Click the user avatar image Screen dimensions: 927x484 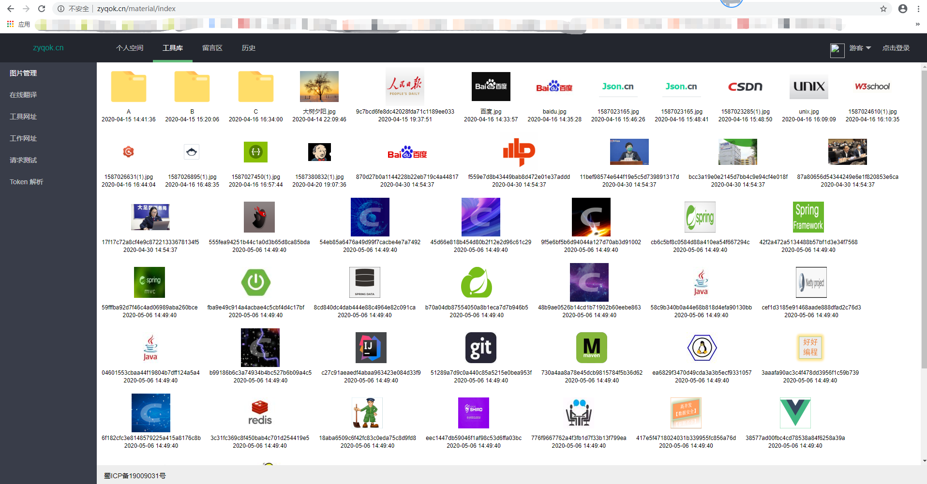(x=837, y=50)
